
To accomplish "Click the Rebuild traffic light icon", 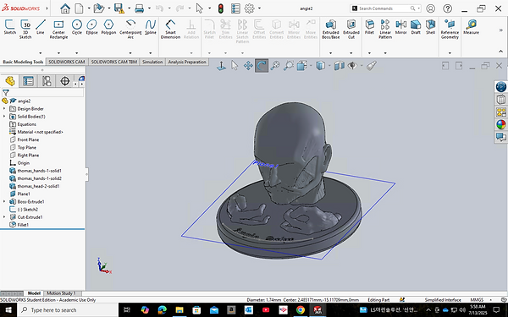I will [x=221, y=8].
